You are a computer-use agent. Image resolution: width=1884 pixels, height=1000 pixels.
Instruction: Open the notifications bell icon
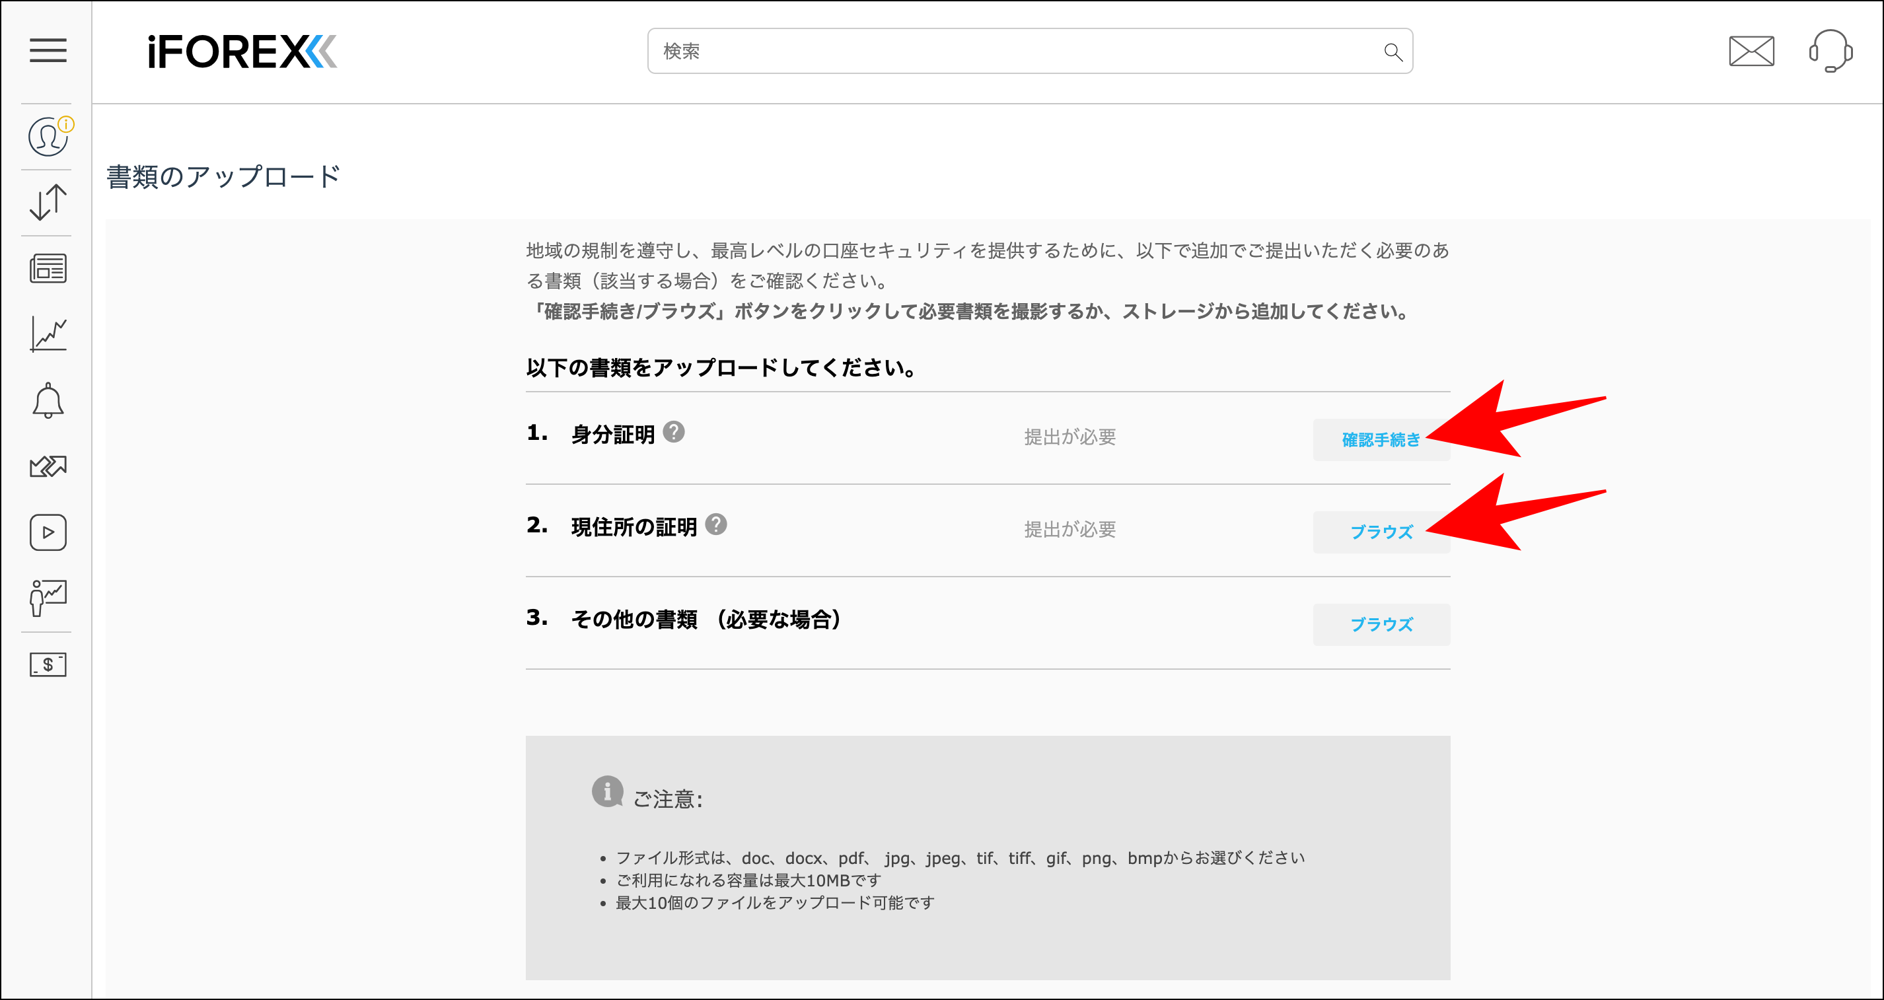(x=47, y=400)
